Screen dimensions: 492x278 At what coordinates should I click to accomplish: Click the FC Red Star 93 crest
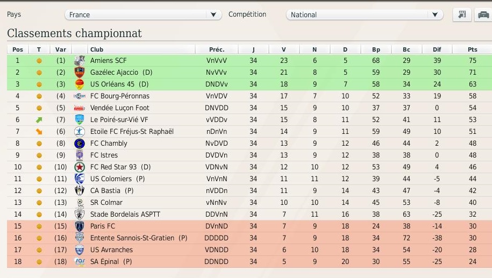click(80, 167)
